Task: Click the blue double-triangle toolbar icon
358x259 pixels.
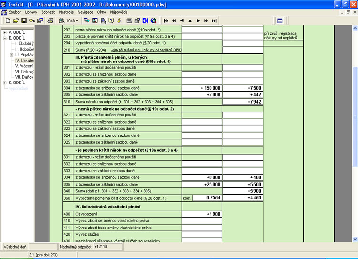Action: tap(146, 21)
